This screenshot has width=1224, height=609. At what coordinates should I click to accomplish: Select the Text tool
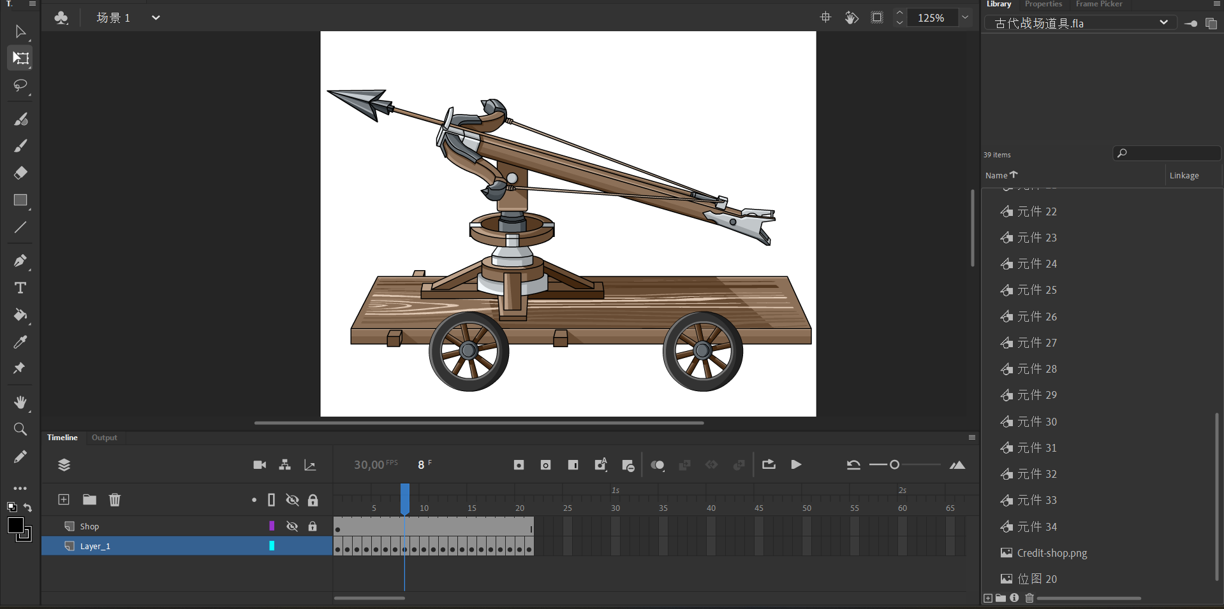(20, 288)
